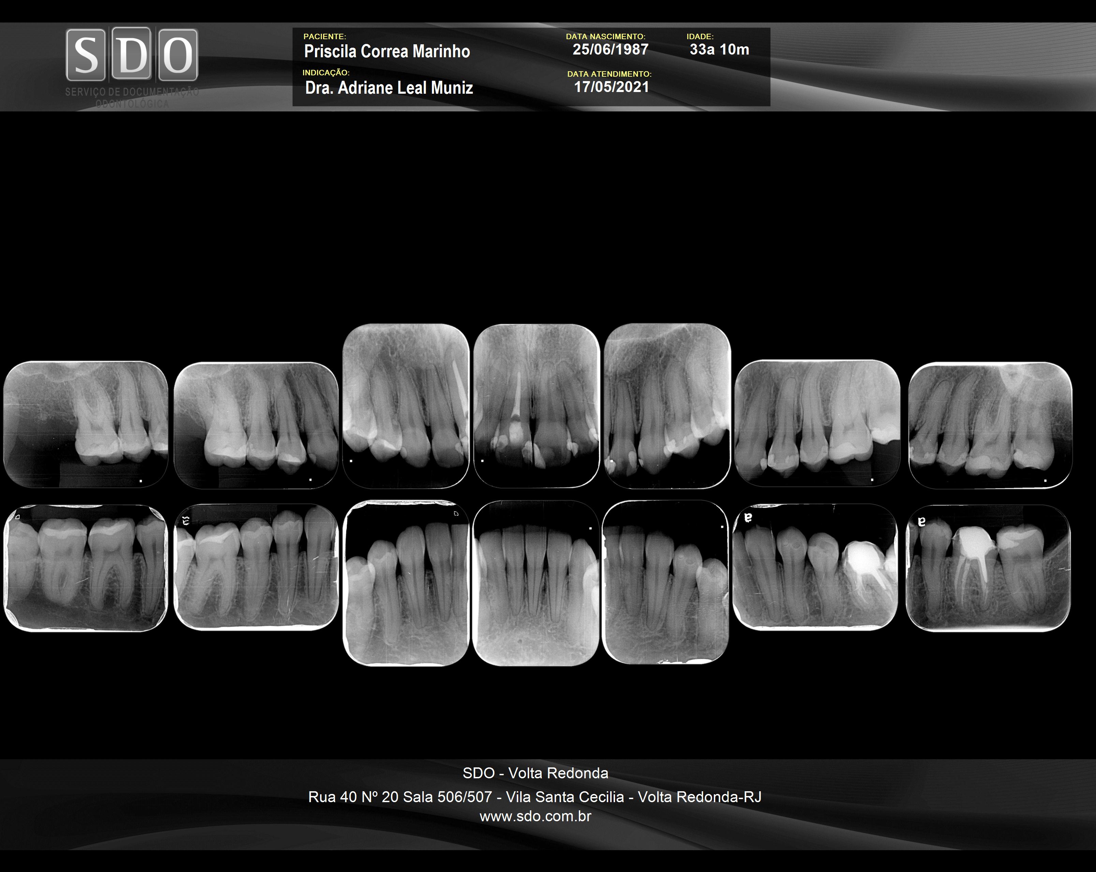Open lower-right radiograph with root canal filled molar
The image size is (1096, 872).
click(x=988, y=568)
